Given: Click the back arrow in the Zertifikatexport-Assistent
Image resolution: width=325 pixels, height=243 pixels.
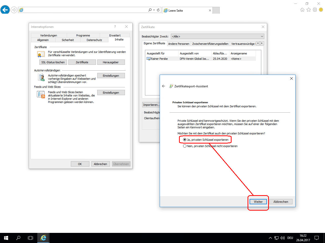Looking at the screenshot, I should pos(164,86).
